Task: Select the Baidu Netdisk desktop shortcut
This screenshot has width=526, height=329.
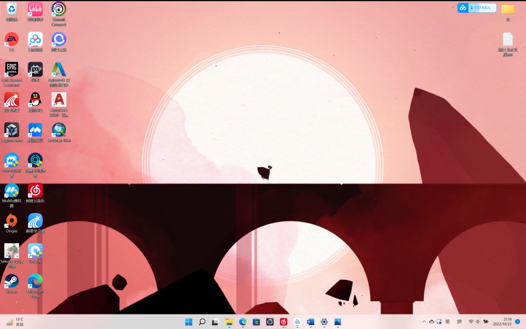Action: coord(35,42)
